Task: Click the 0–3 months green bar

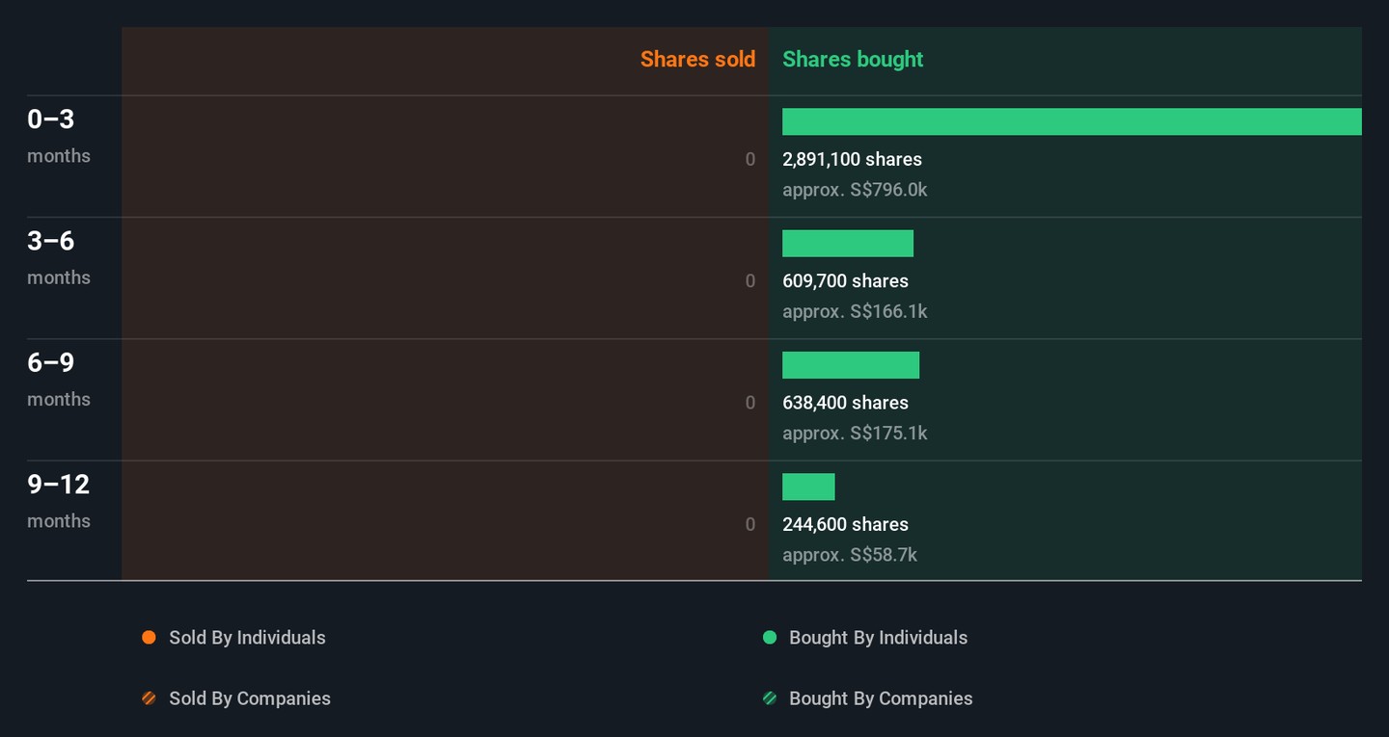Action: coord(1071,121)
